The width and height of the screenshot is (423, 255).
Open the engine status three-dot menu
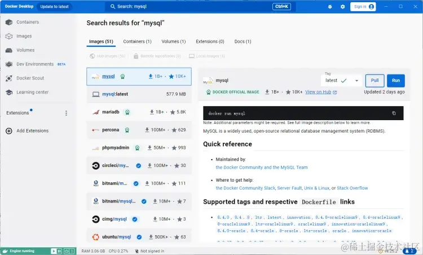click(x=72, y=251)
